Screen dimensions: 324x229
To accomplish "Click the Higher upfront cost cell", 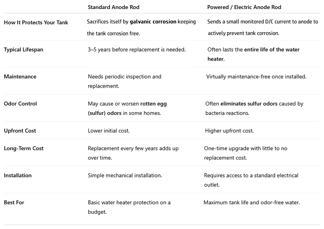I will 229,131.
